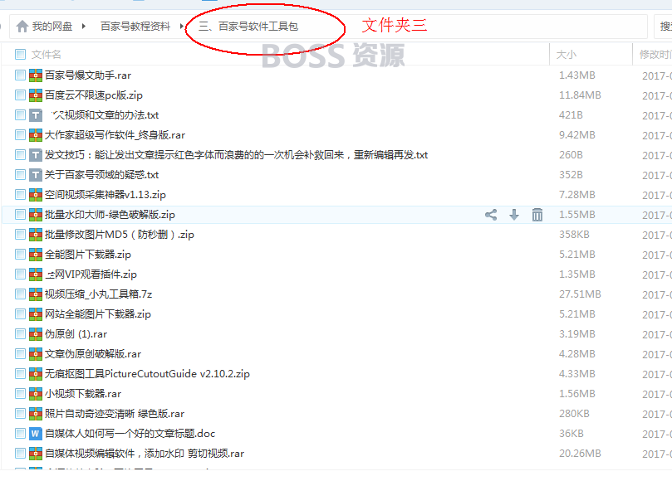The image size is (672, 481).
Task: Open file 无痕抠图工具PictureCutoutGuide v2.10.2.zip
Action: [147, 373]
